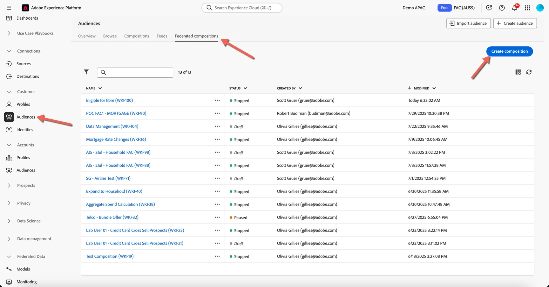Switch to the Browse tab
549x287 pixels.
tap(110, 36)
